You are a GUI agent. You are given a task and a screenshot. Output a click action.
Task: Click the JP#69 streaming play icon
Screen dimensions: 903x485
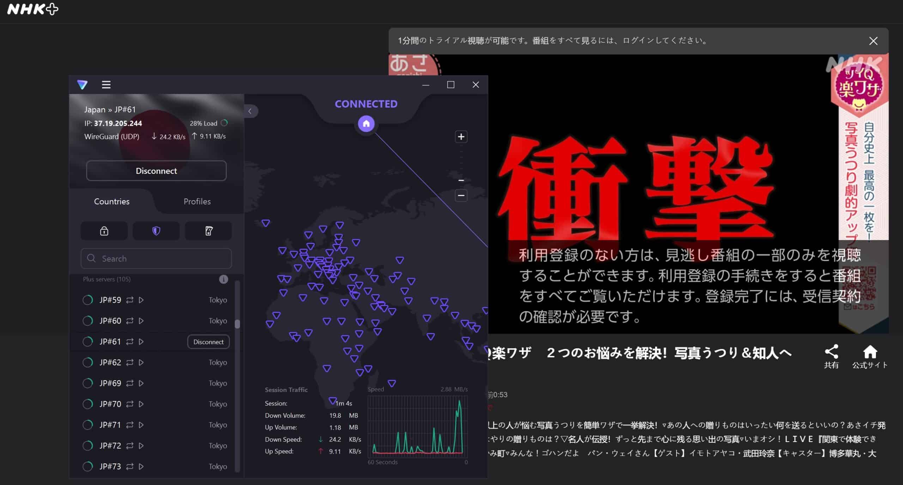click(x=141, y=383)
